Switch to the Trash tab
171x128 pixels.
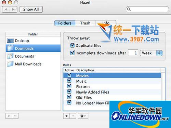click(85, 23)
